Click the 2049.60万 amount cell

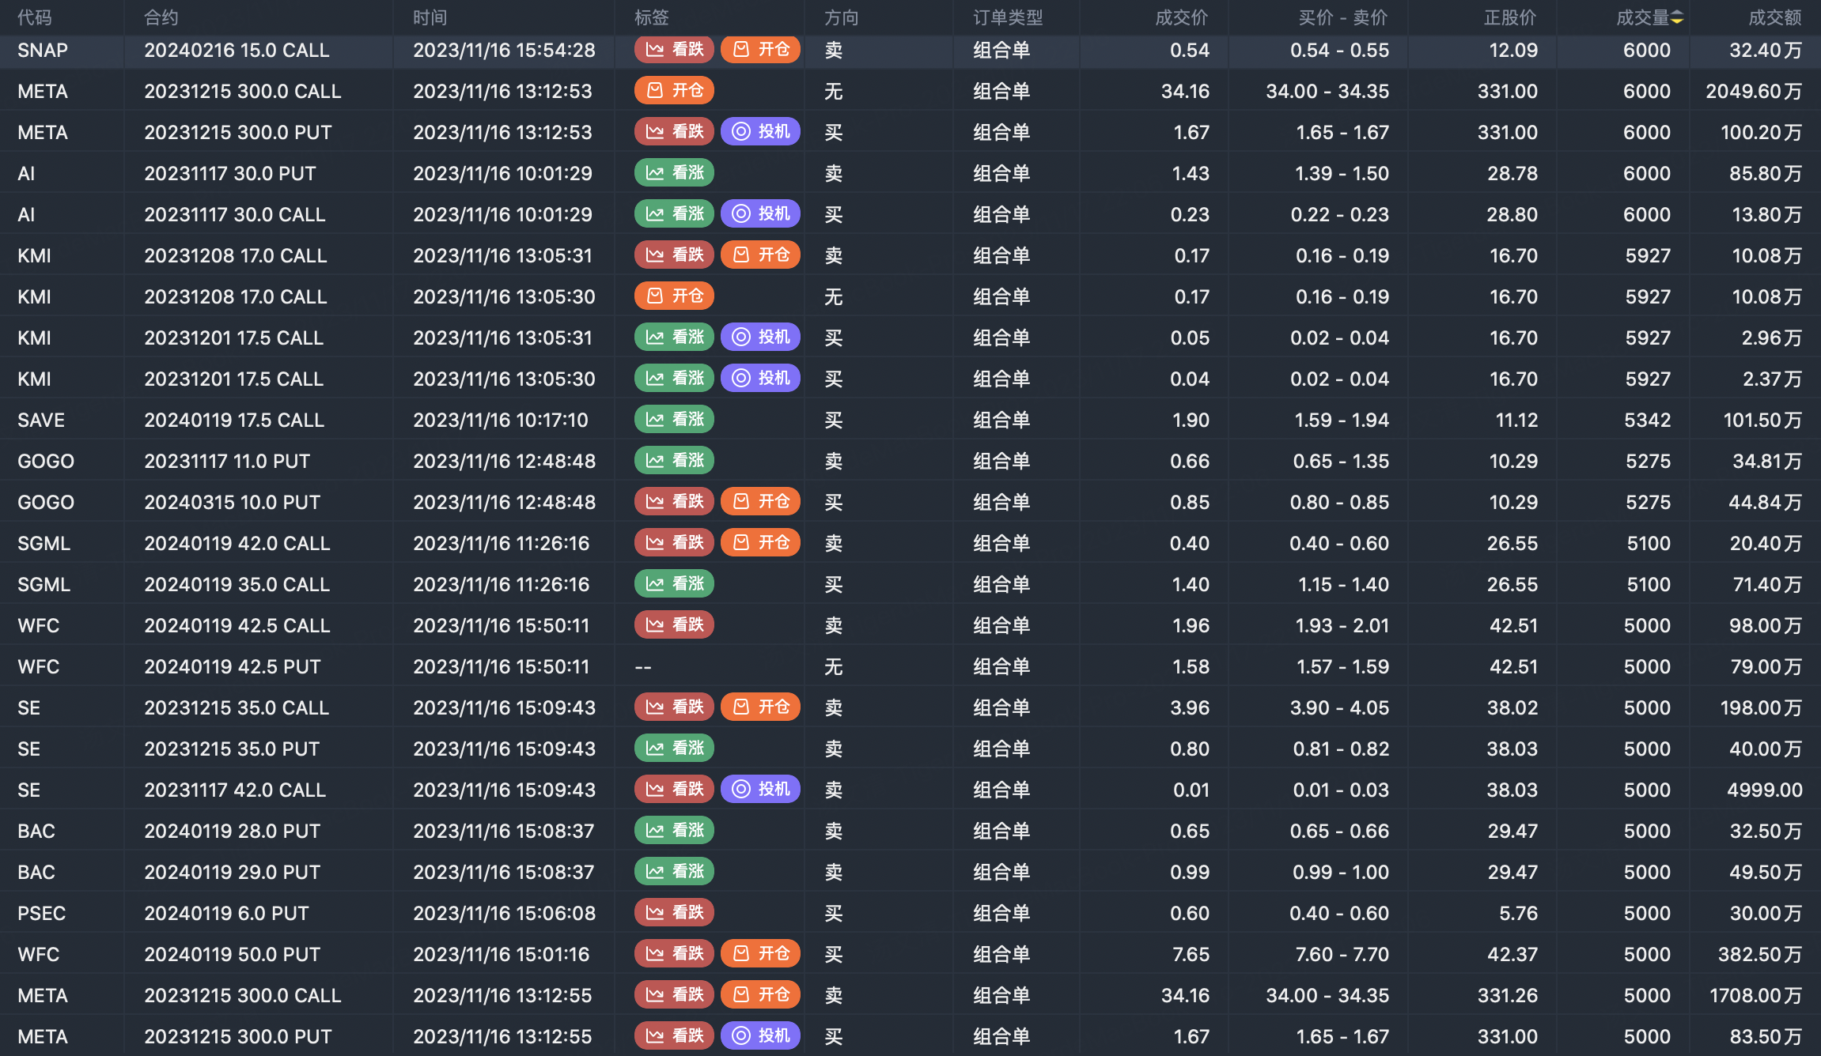click(1754, 91)
